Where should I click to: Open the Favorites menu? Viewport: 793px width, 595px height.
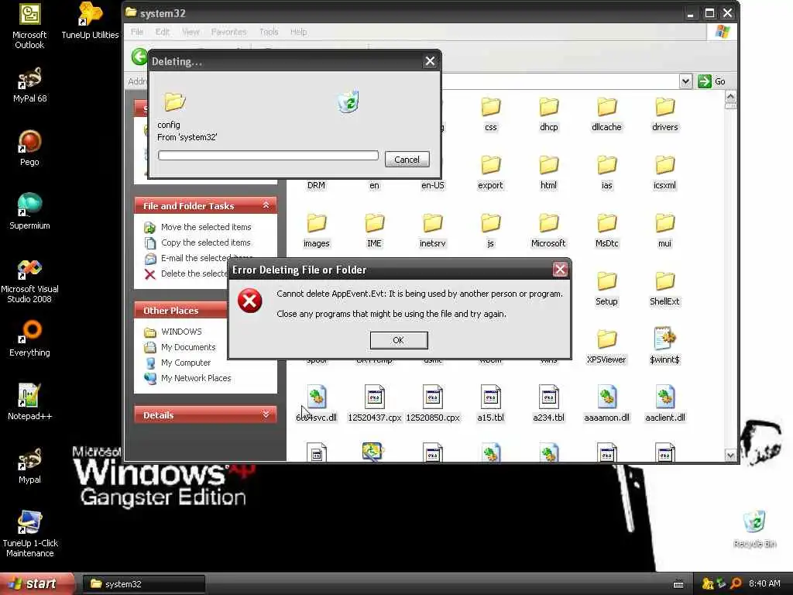click(228, 32)
